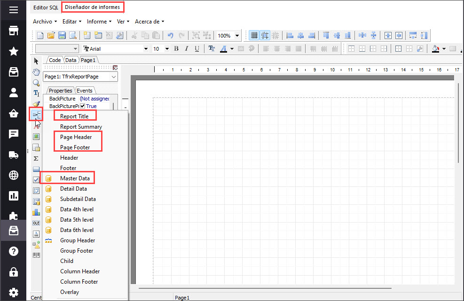Toggle Bold formatting
Screen dimensions: 464x301
click(176, 49)
